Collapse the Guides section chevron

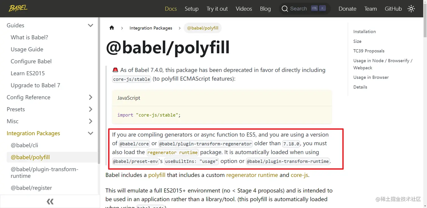tap(90, 25)
